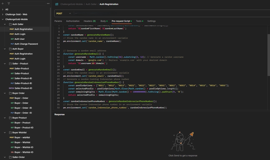Click the sidebar search filter field

click(26, 3)
